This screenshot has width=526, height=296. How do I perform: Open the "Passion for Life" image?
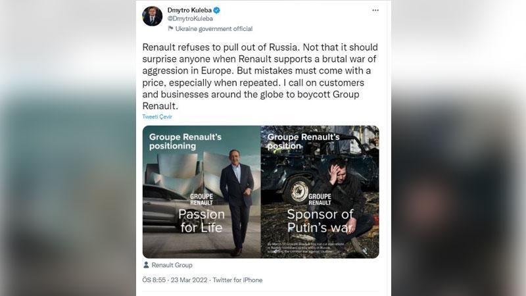201,191
